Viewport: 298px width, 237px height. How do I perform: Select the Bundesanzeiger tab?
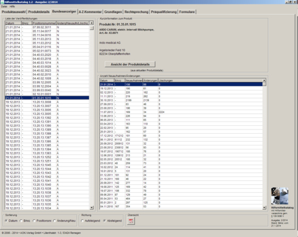[x=64, y=12]
